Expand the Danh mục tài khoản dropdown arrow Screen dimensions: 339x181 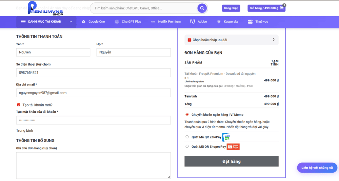click(71, 22)
